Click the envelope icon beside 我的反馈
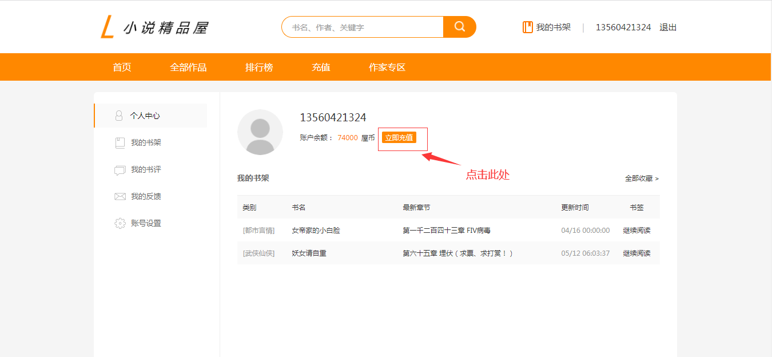Screen dimensions: 772x357 pyautogui.click(x=120, y=196)
